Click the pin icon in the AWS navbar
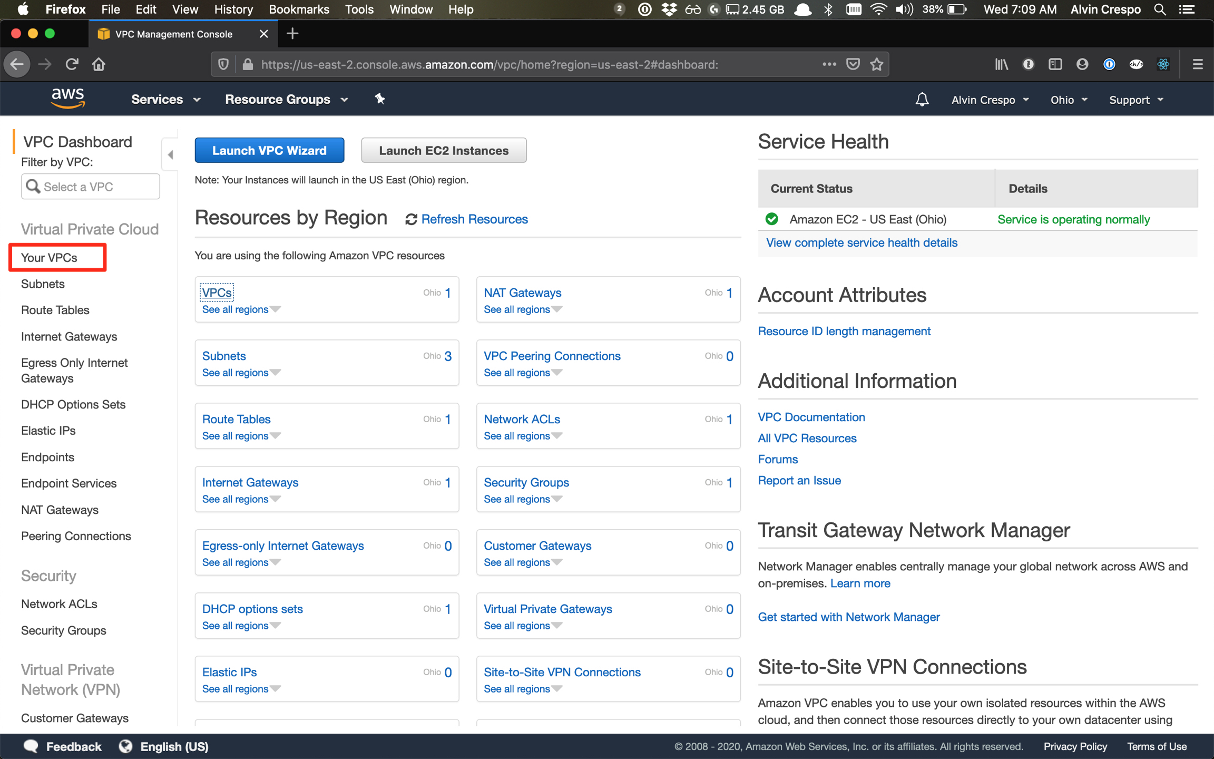Viewport: 1214px width, 759px height. coord(379,99)
